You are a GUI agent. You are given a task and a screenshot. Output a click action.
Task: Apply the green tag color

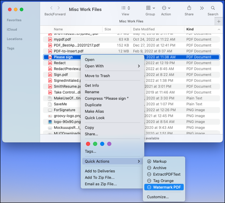click(95, 144)
